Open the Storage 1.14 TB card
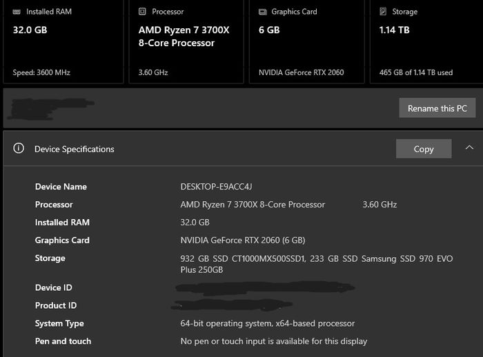 [x=426, y=41]
